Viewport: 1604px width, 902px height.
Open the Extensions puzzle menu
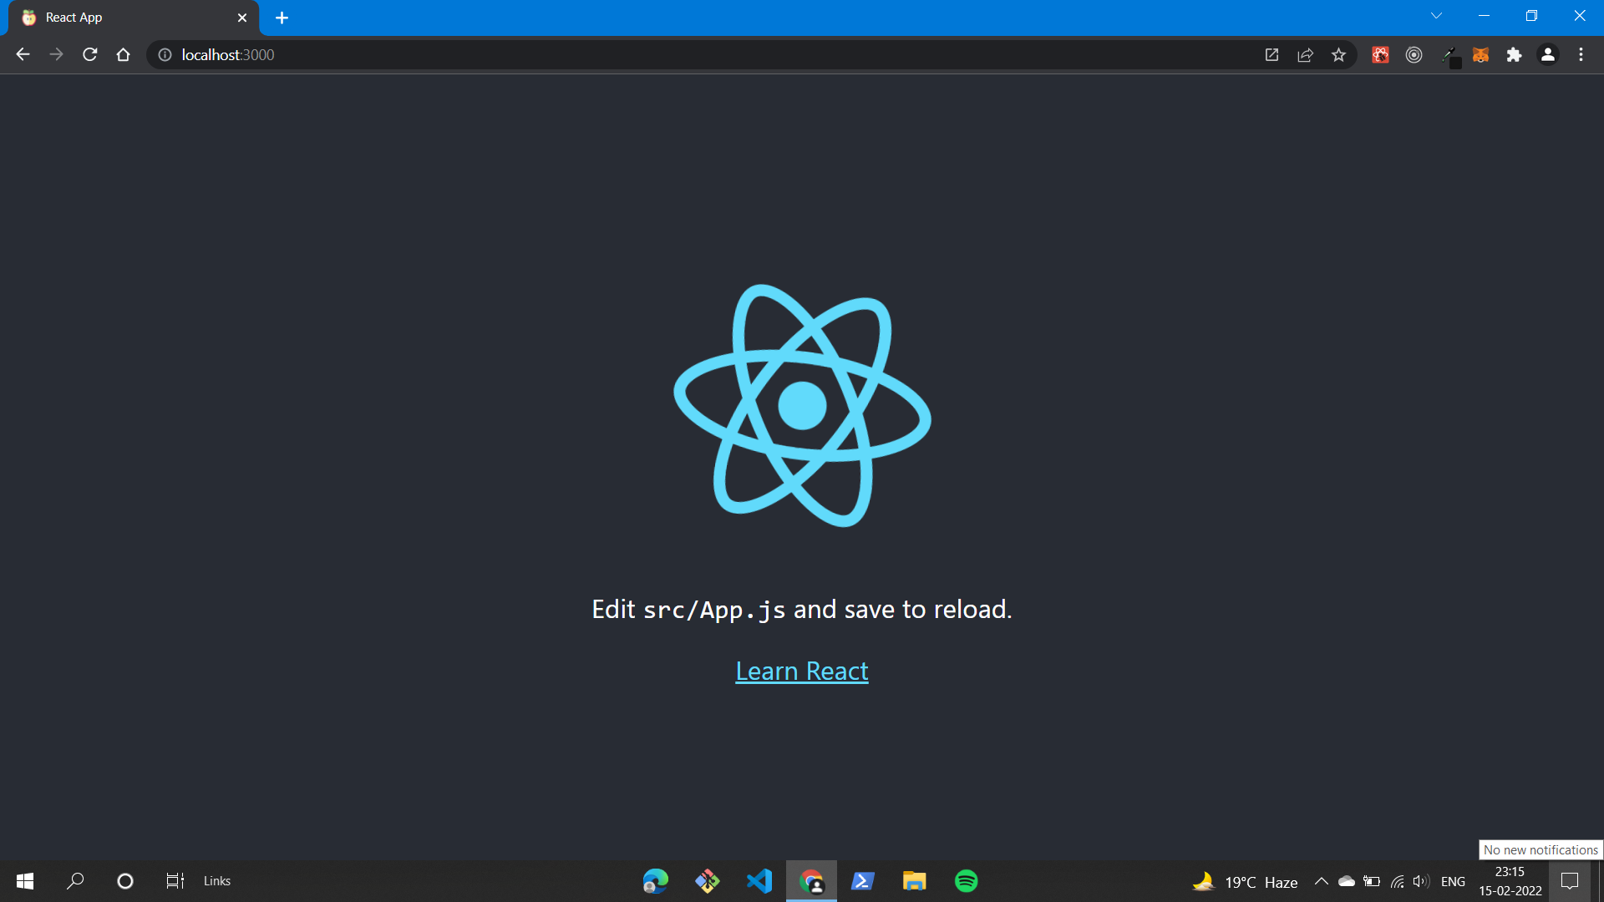click(x=1514, y=55)
